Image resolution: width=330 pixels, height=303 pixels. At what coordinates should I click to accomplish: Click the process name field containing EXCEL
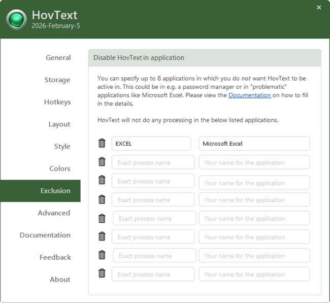click(x=151, y=144)
